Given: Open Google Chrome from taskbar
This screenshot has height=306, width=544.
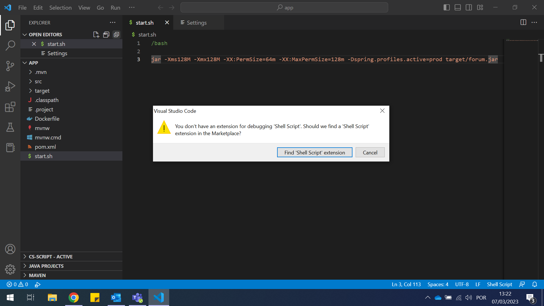Looking at the screenshot, I should point(74,297).
